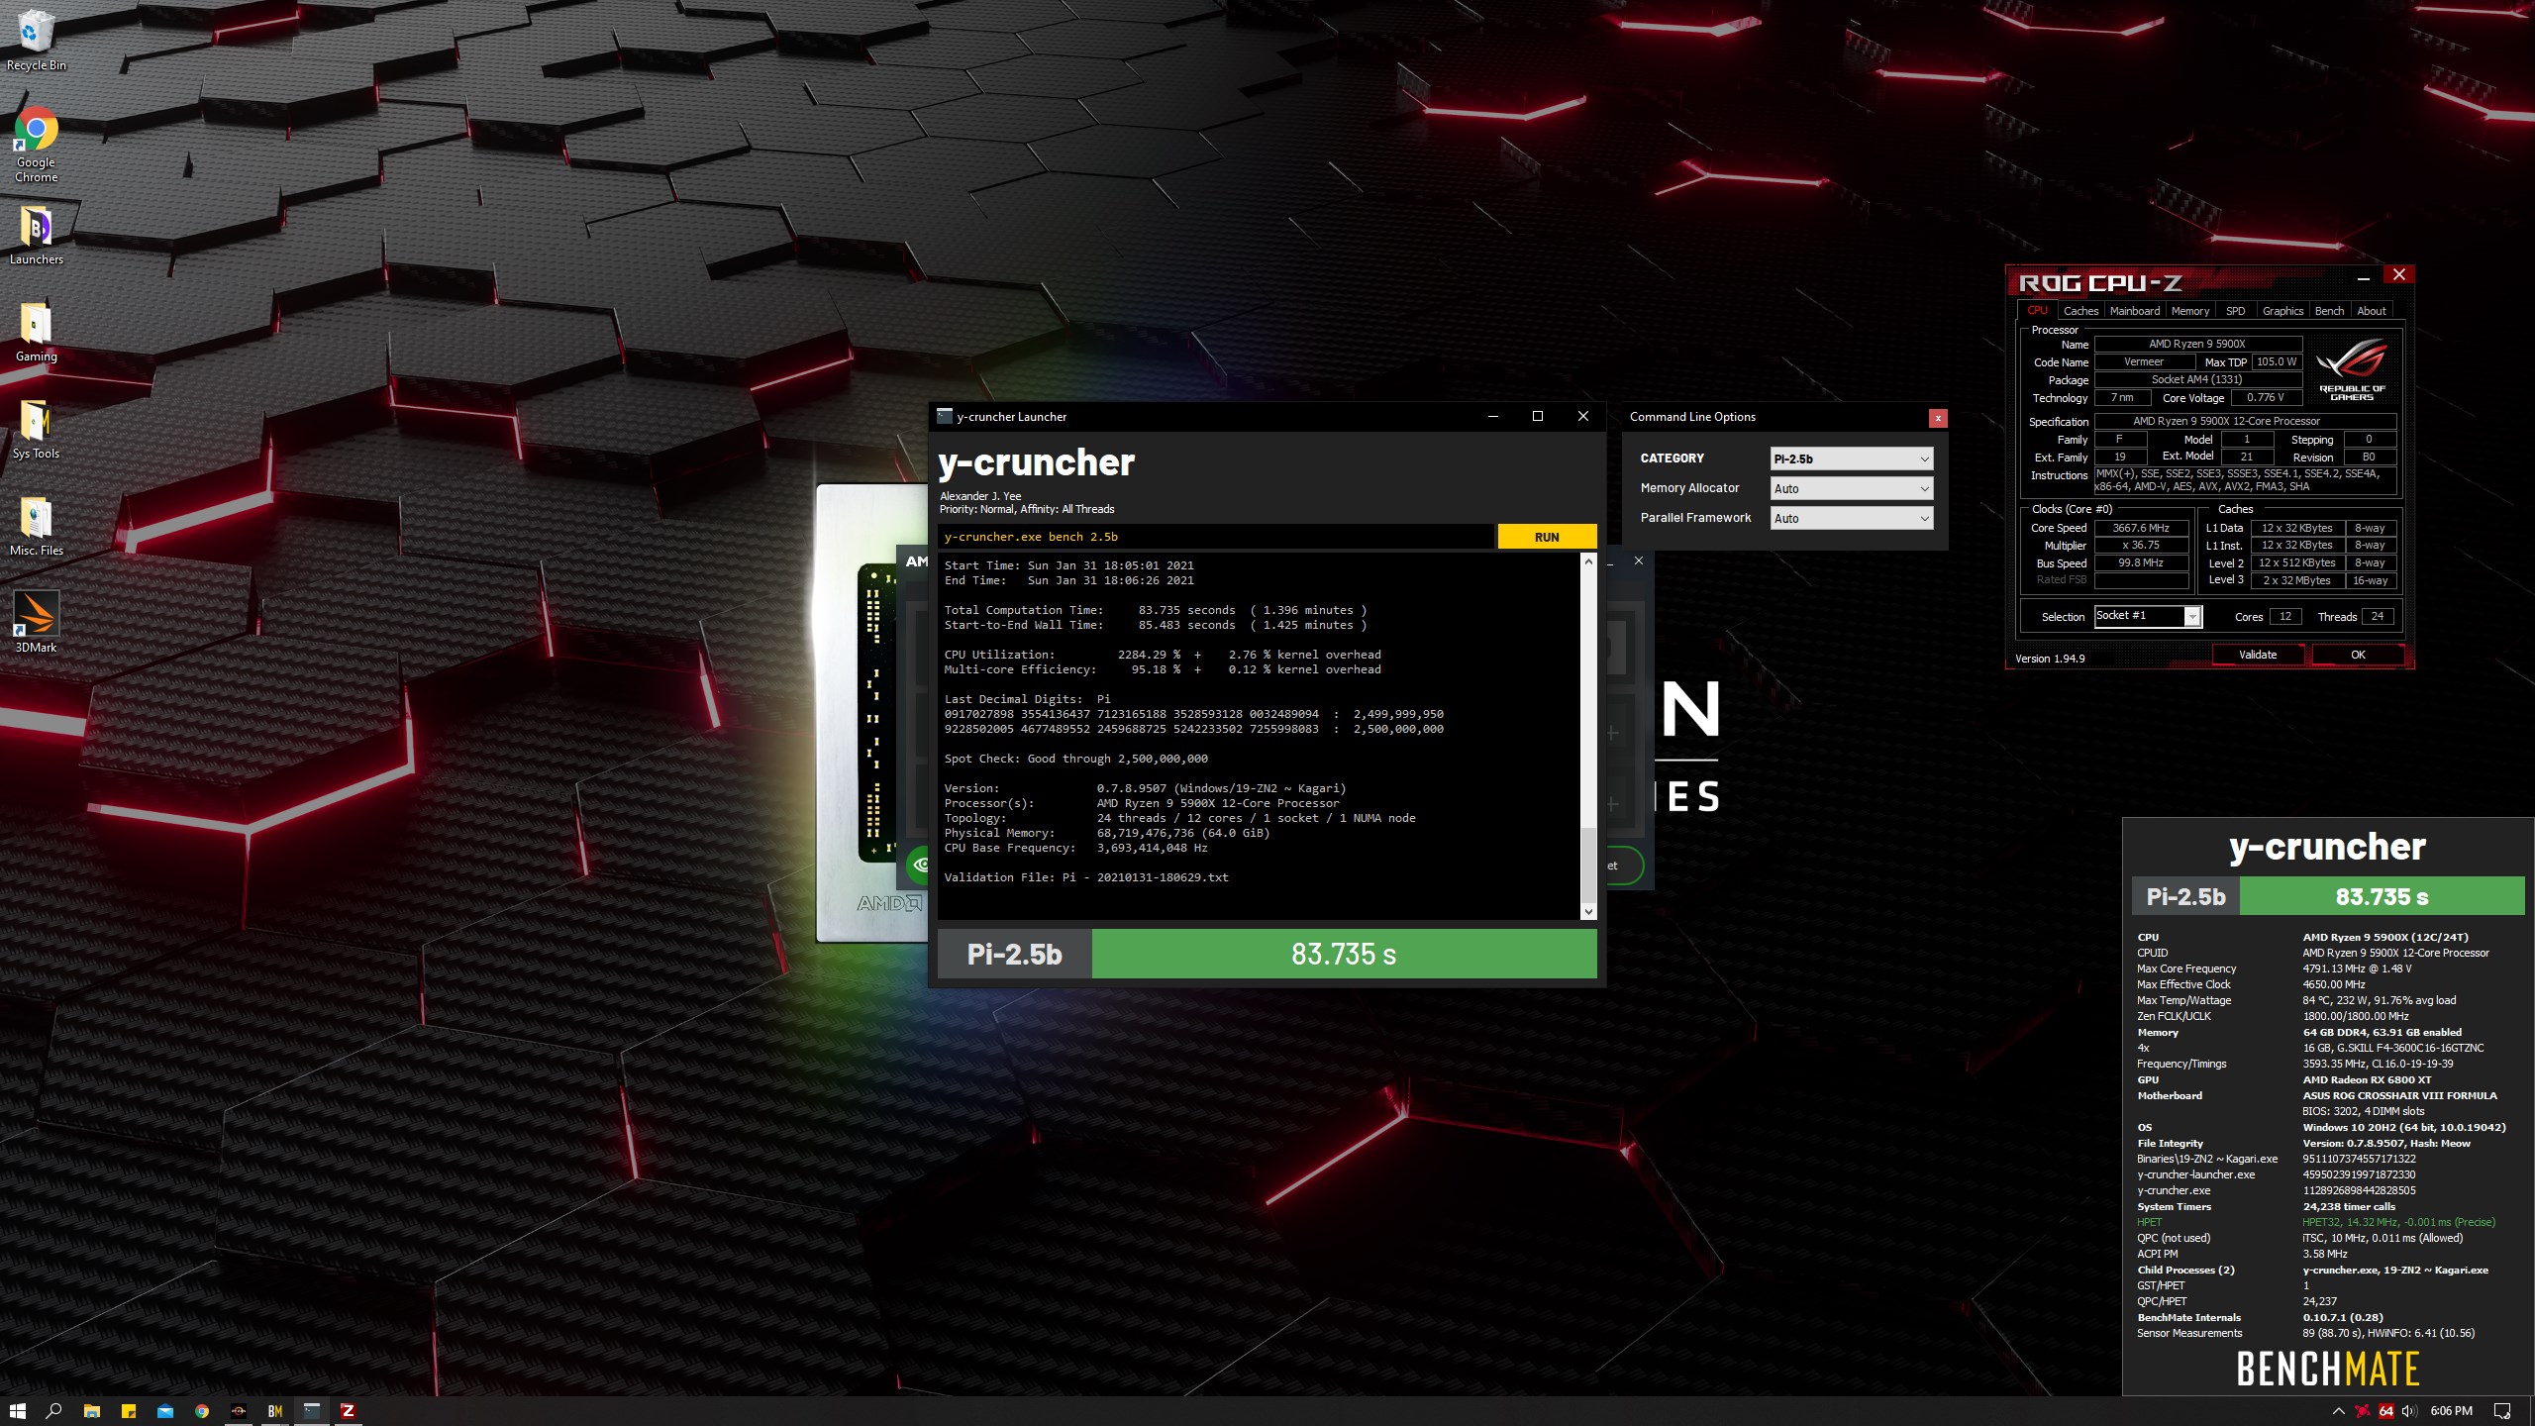Launch 3DMark from the desktop
This screenshot has width=2535, height=1426.
36,622
